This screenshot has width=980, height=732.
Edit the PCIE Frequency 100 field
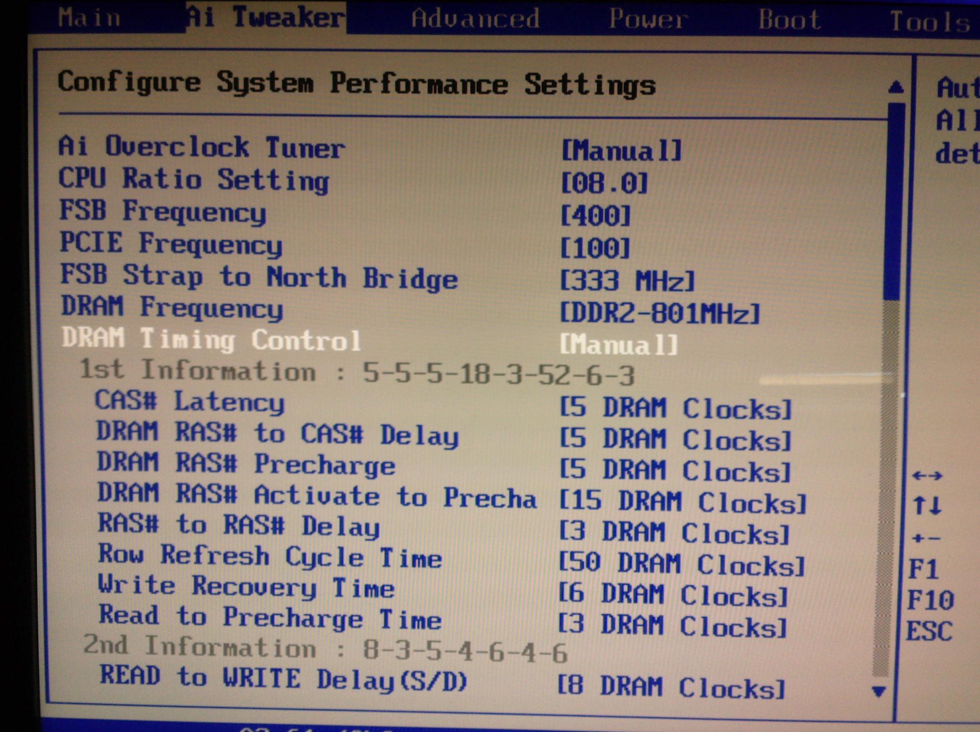pos(595,248)
